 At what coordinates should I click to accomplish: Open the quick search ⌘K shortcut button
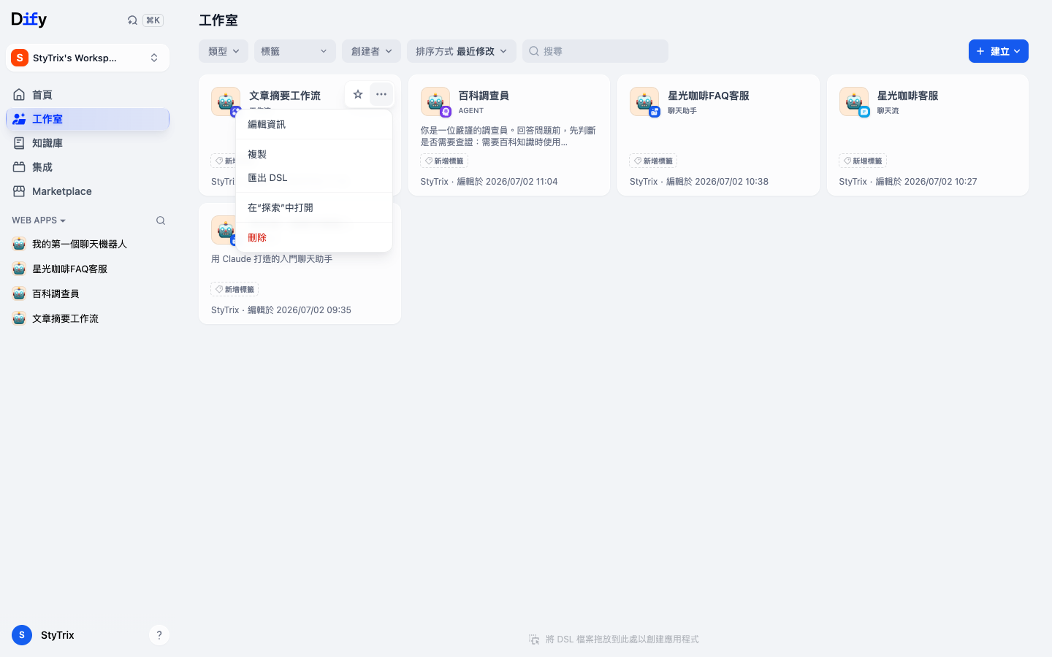point(153,20)
